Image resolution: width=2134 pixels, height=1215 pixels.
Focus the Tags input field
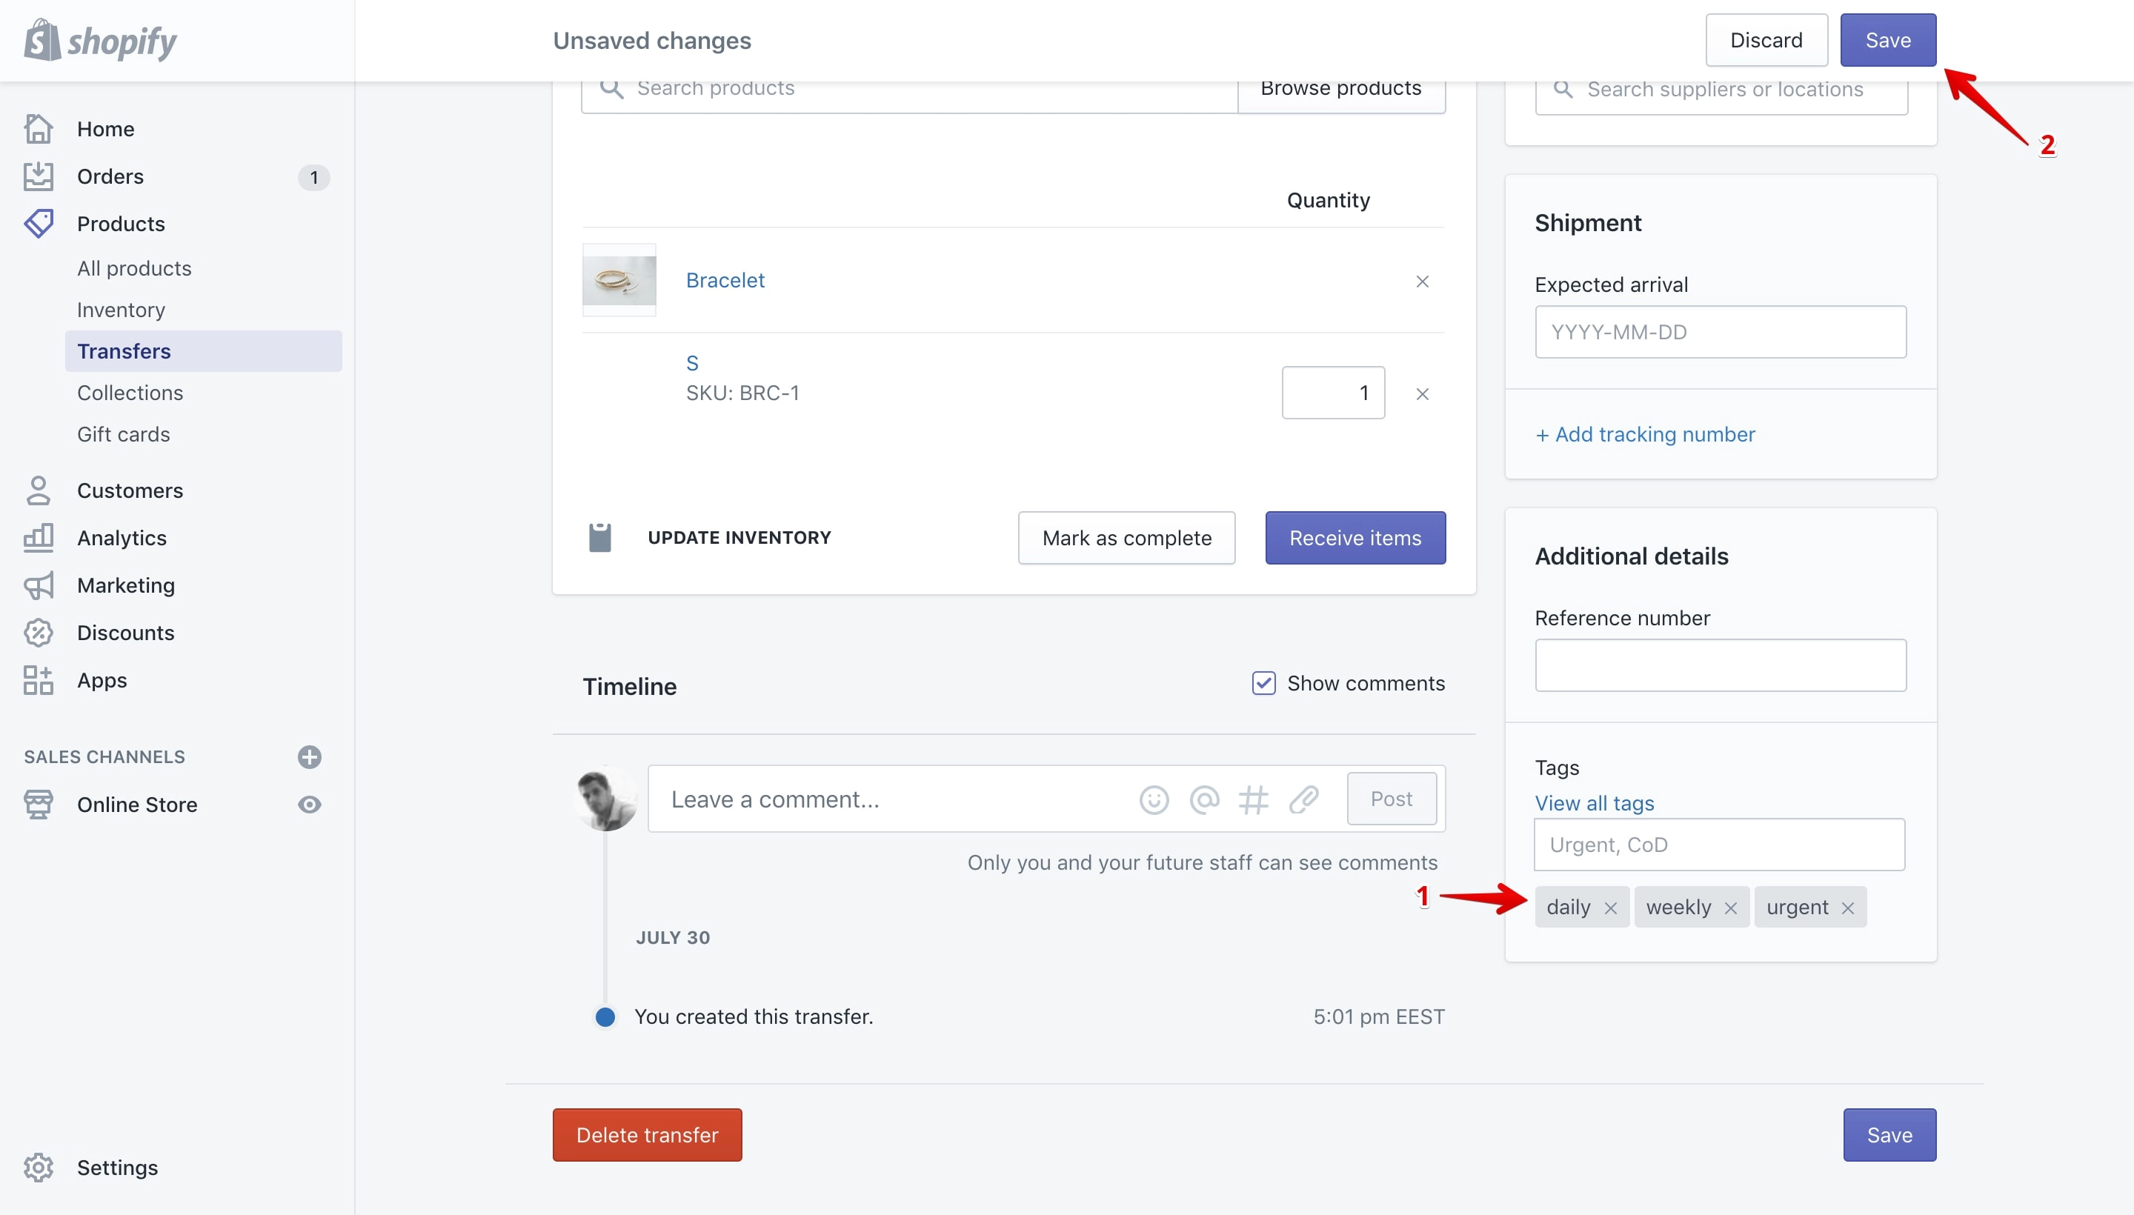[1719, 845]
